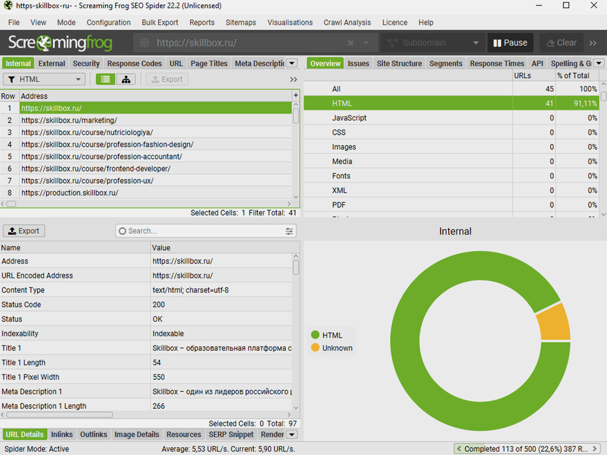Open search filter settings icon
Image resolution: width=607 pixels, height=455 pixels.
pyautogui.click(x=289, y=231)
